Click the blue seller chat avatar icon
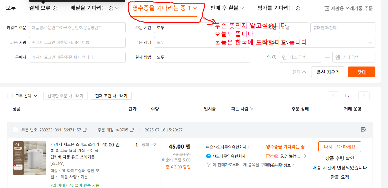The image size is (388, 188). [x=209, y=156]
